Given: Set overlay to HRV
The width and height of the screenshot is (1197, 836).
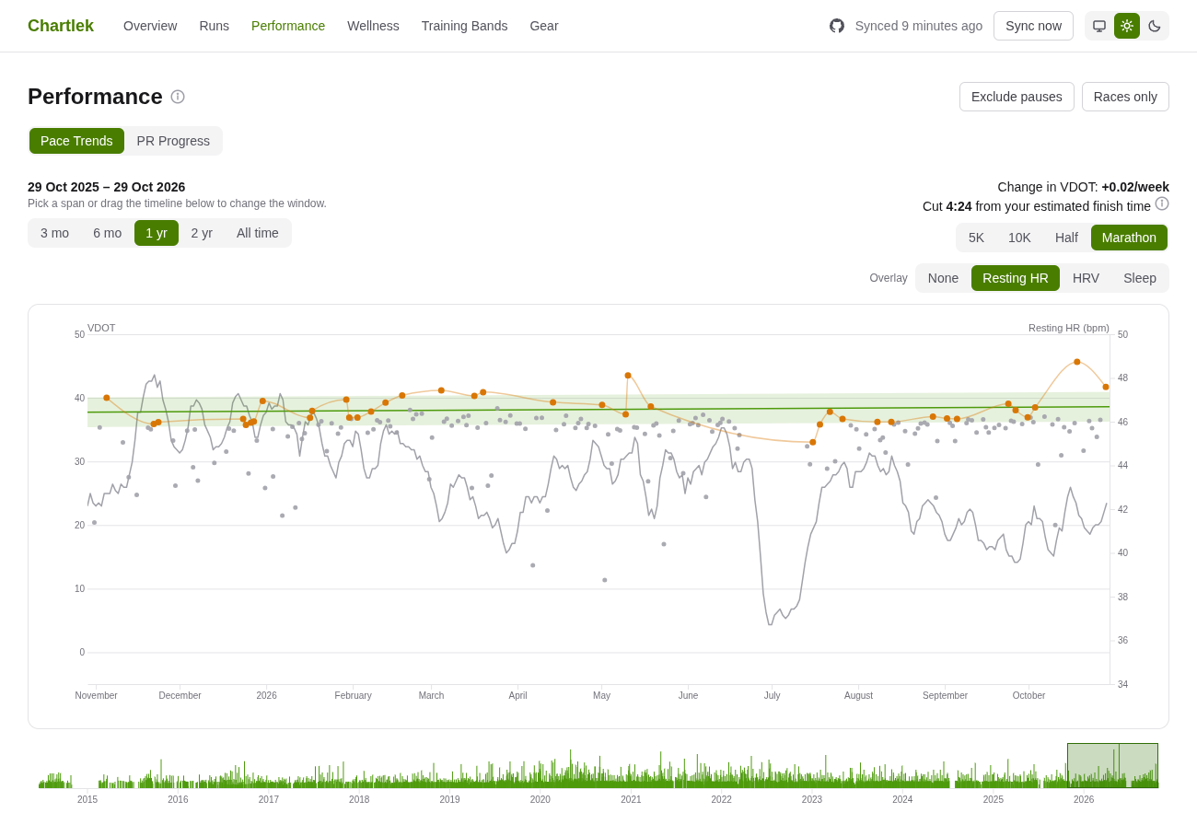Looking at the screenshot, I should (x=1086, y=278).
